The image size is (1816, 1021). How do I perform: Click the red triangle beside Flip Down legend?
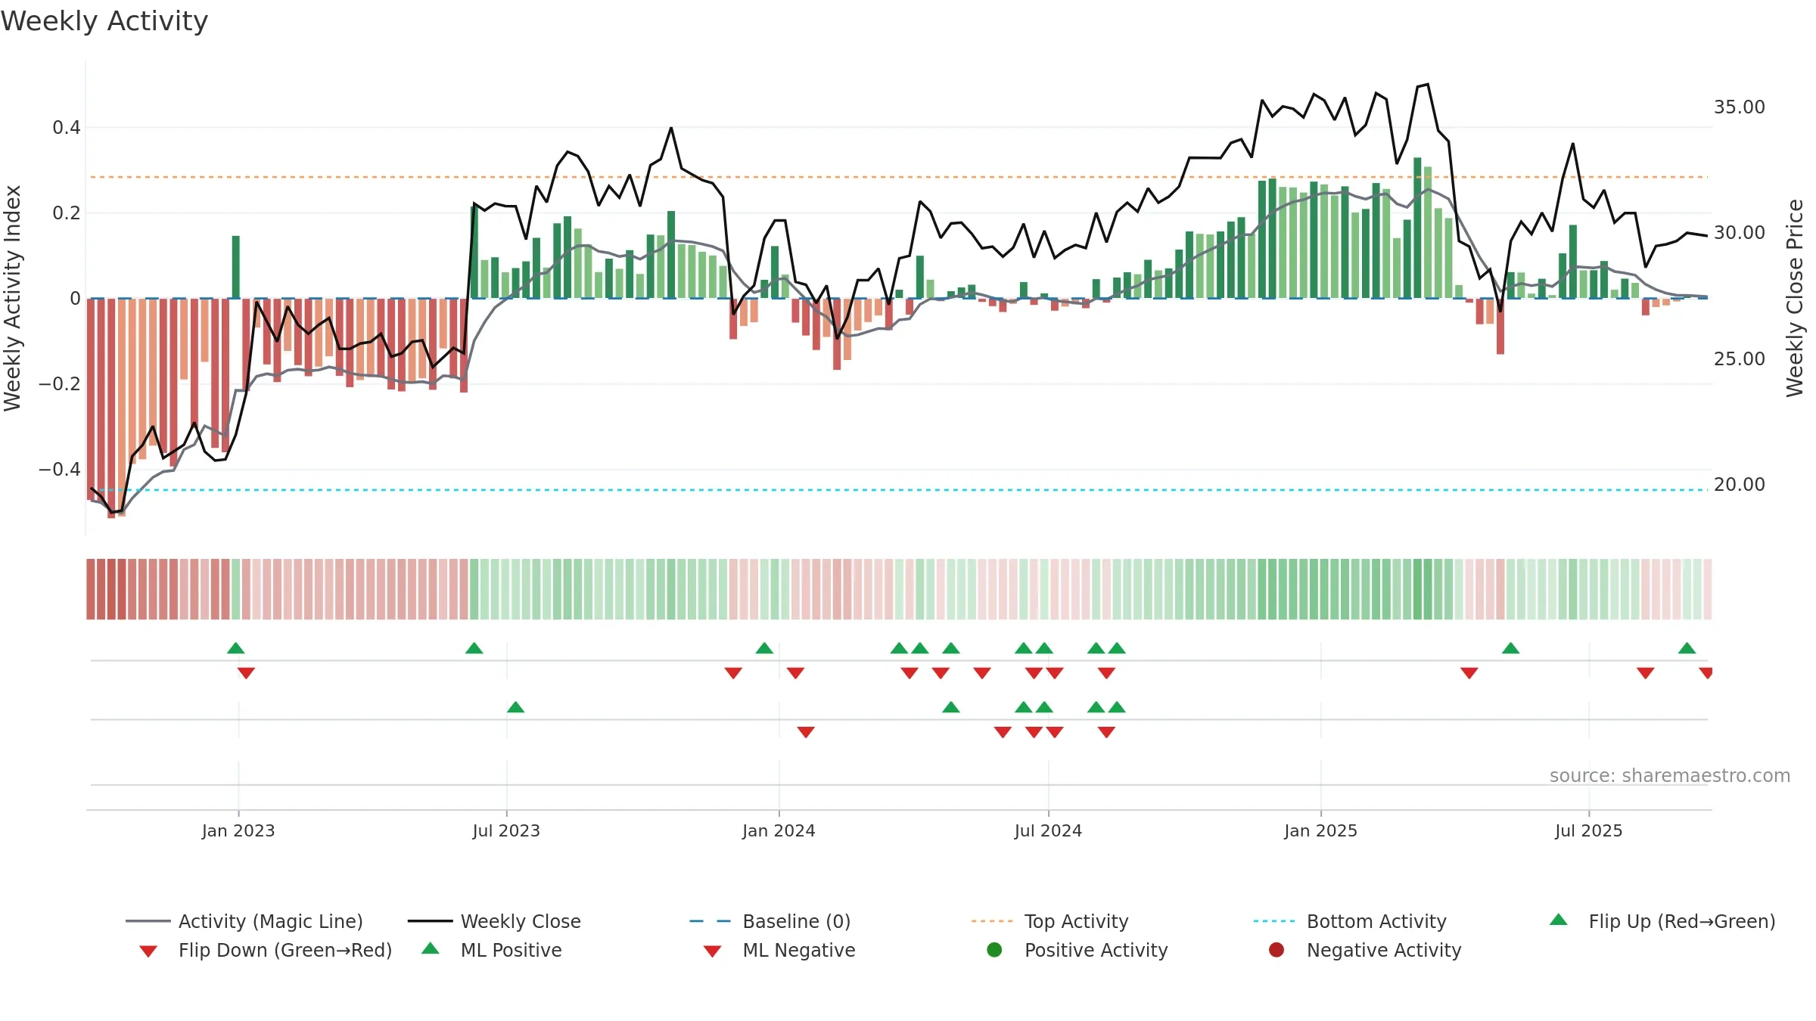coord(148,951)
